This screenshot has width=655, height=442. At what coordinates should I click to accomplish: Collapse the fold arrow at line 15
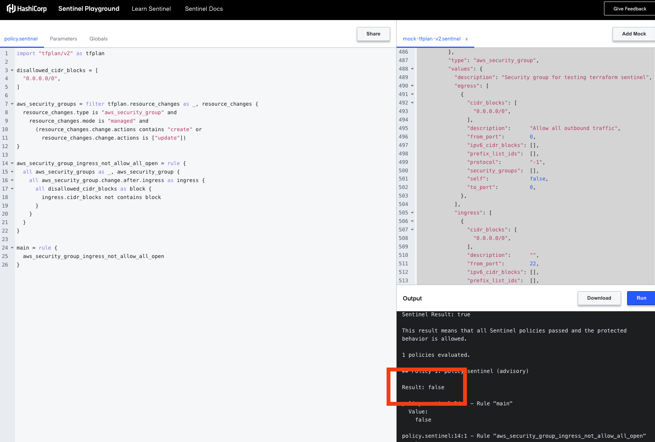coord(12,172)
